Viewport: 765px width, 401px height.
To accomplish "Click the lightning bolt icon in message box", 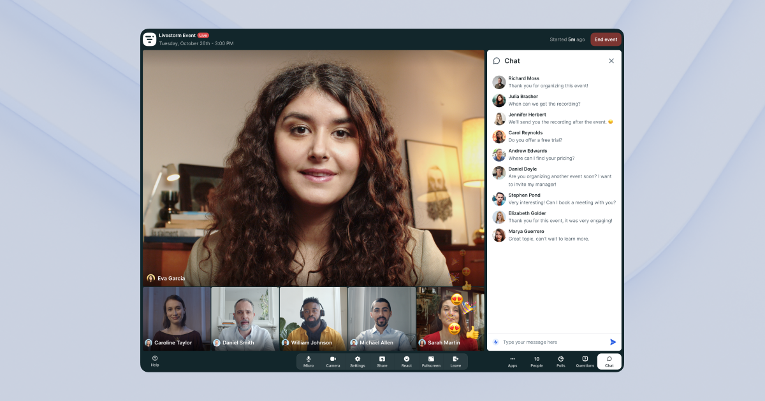I will pos(496,342).
